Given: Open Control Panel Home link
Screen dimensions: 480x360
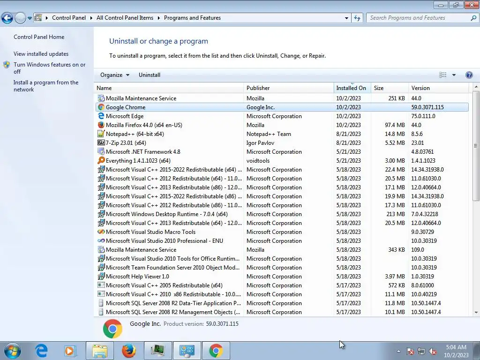Looking at the screenshot, I should click(39, 37).
